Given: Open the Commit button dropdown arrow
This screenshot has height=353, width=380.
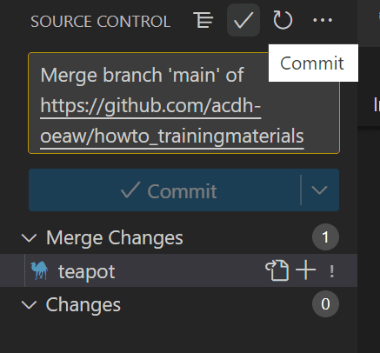Looking at the screenshot, I should [x=319, y=190].
